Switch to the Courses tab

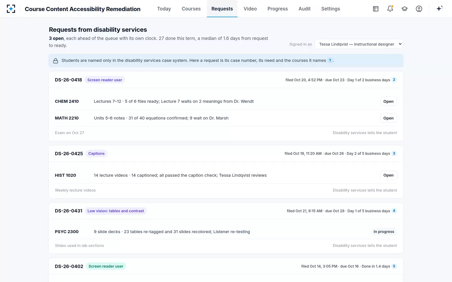(191, 9)
